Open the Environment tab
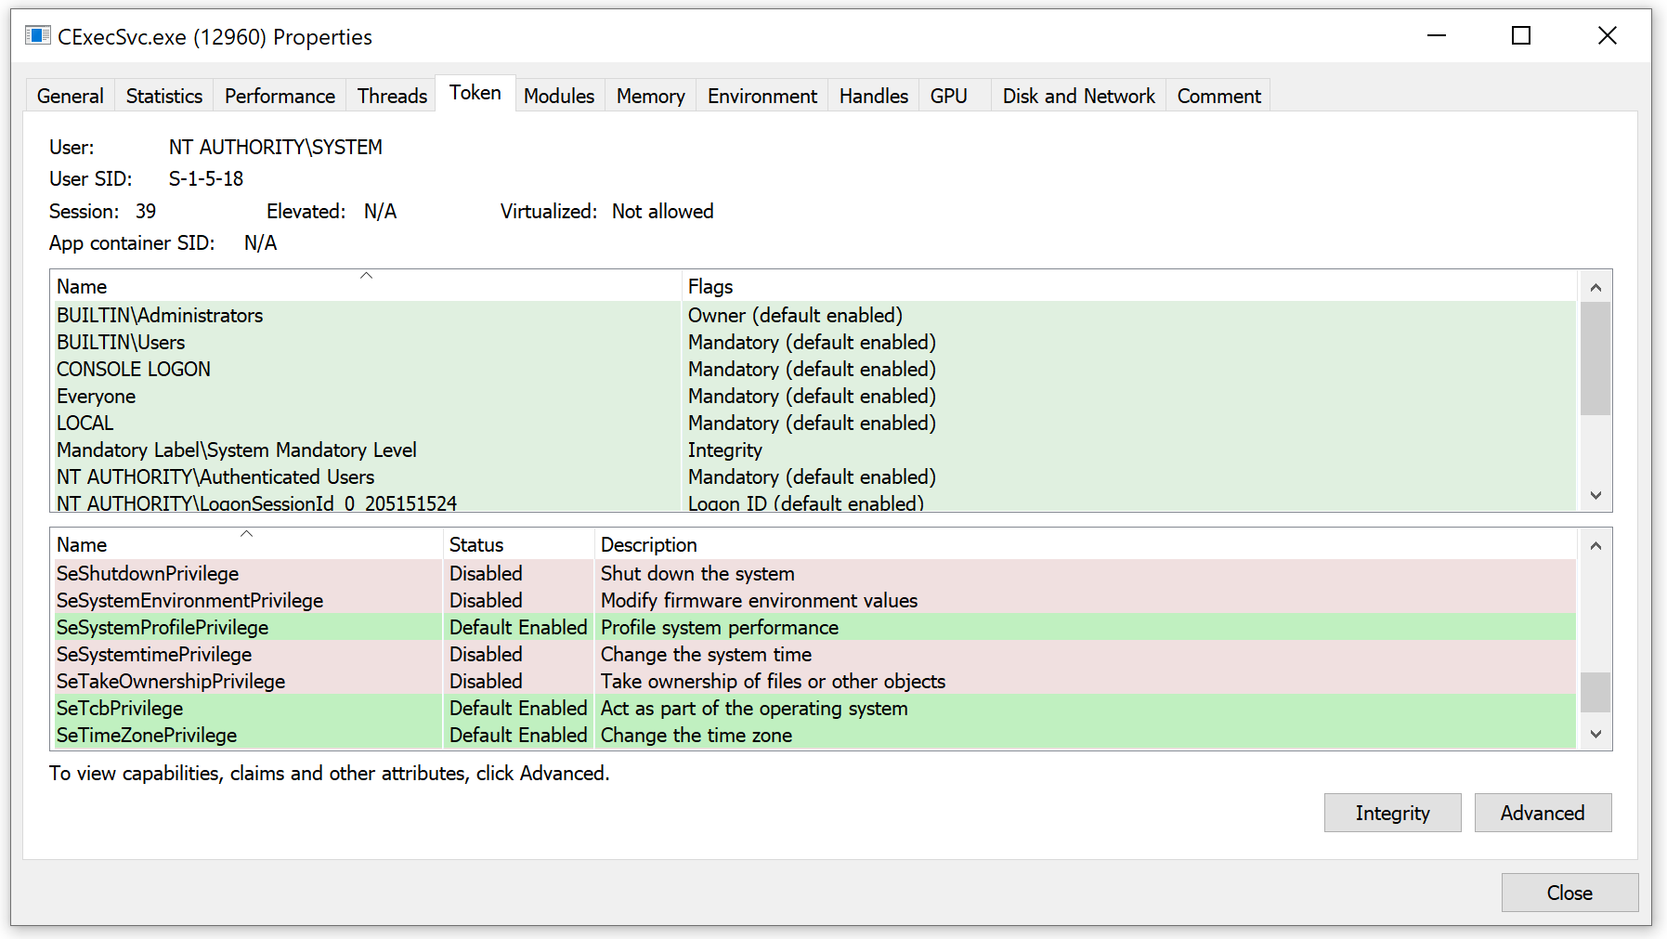Viewport: 1667px width, 939px height. click(762, 96)
